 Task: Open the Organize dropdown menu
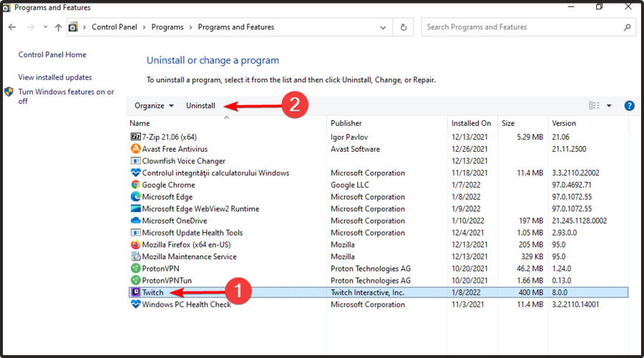(154, 106)
